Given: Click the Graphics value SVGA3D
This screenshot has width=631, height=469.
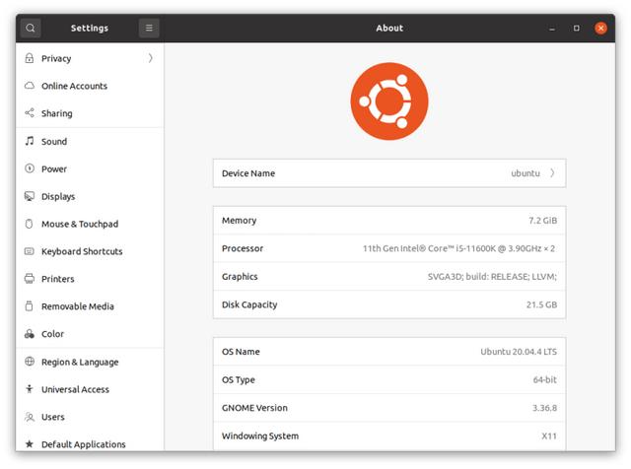Looking at the screenshot, I should pos(492,277).
